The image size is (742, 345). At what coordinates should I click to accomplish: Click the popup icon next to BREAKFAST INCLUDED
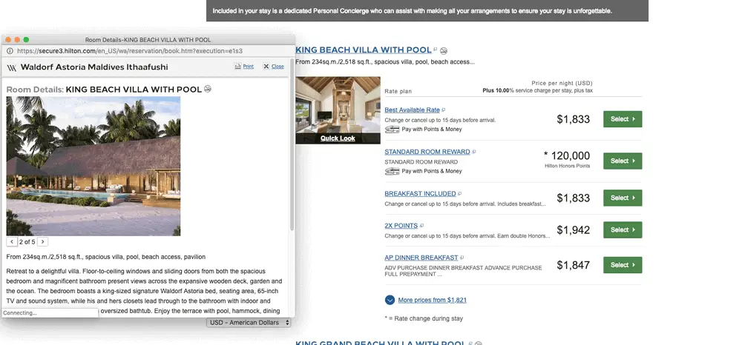(x=459, y=193)
